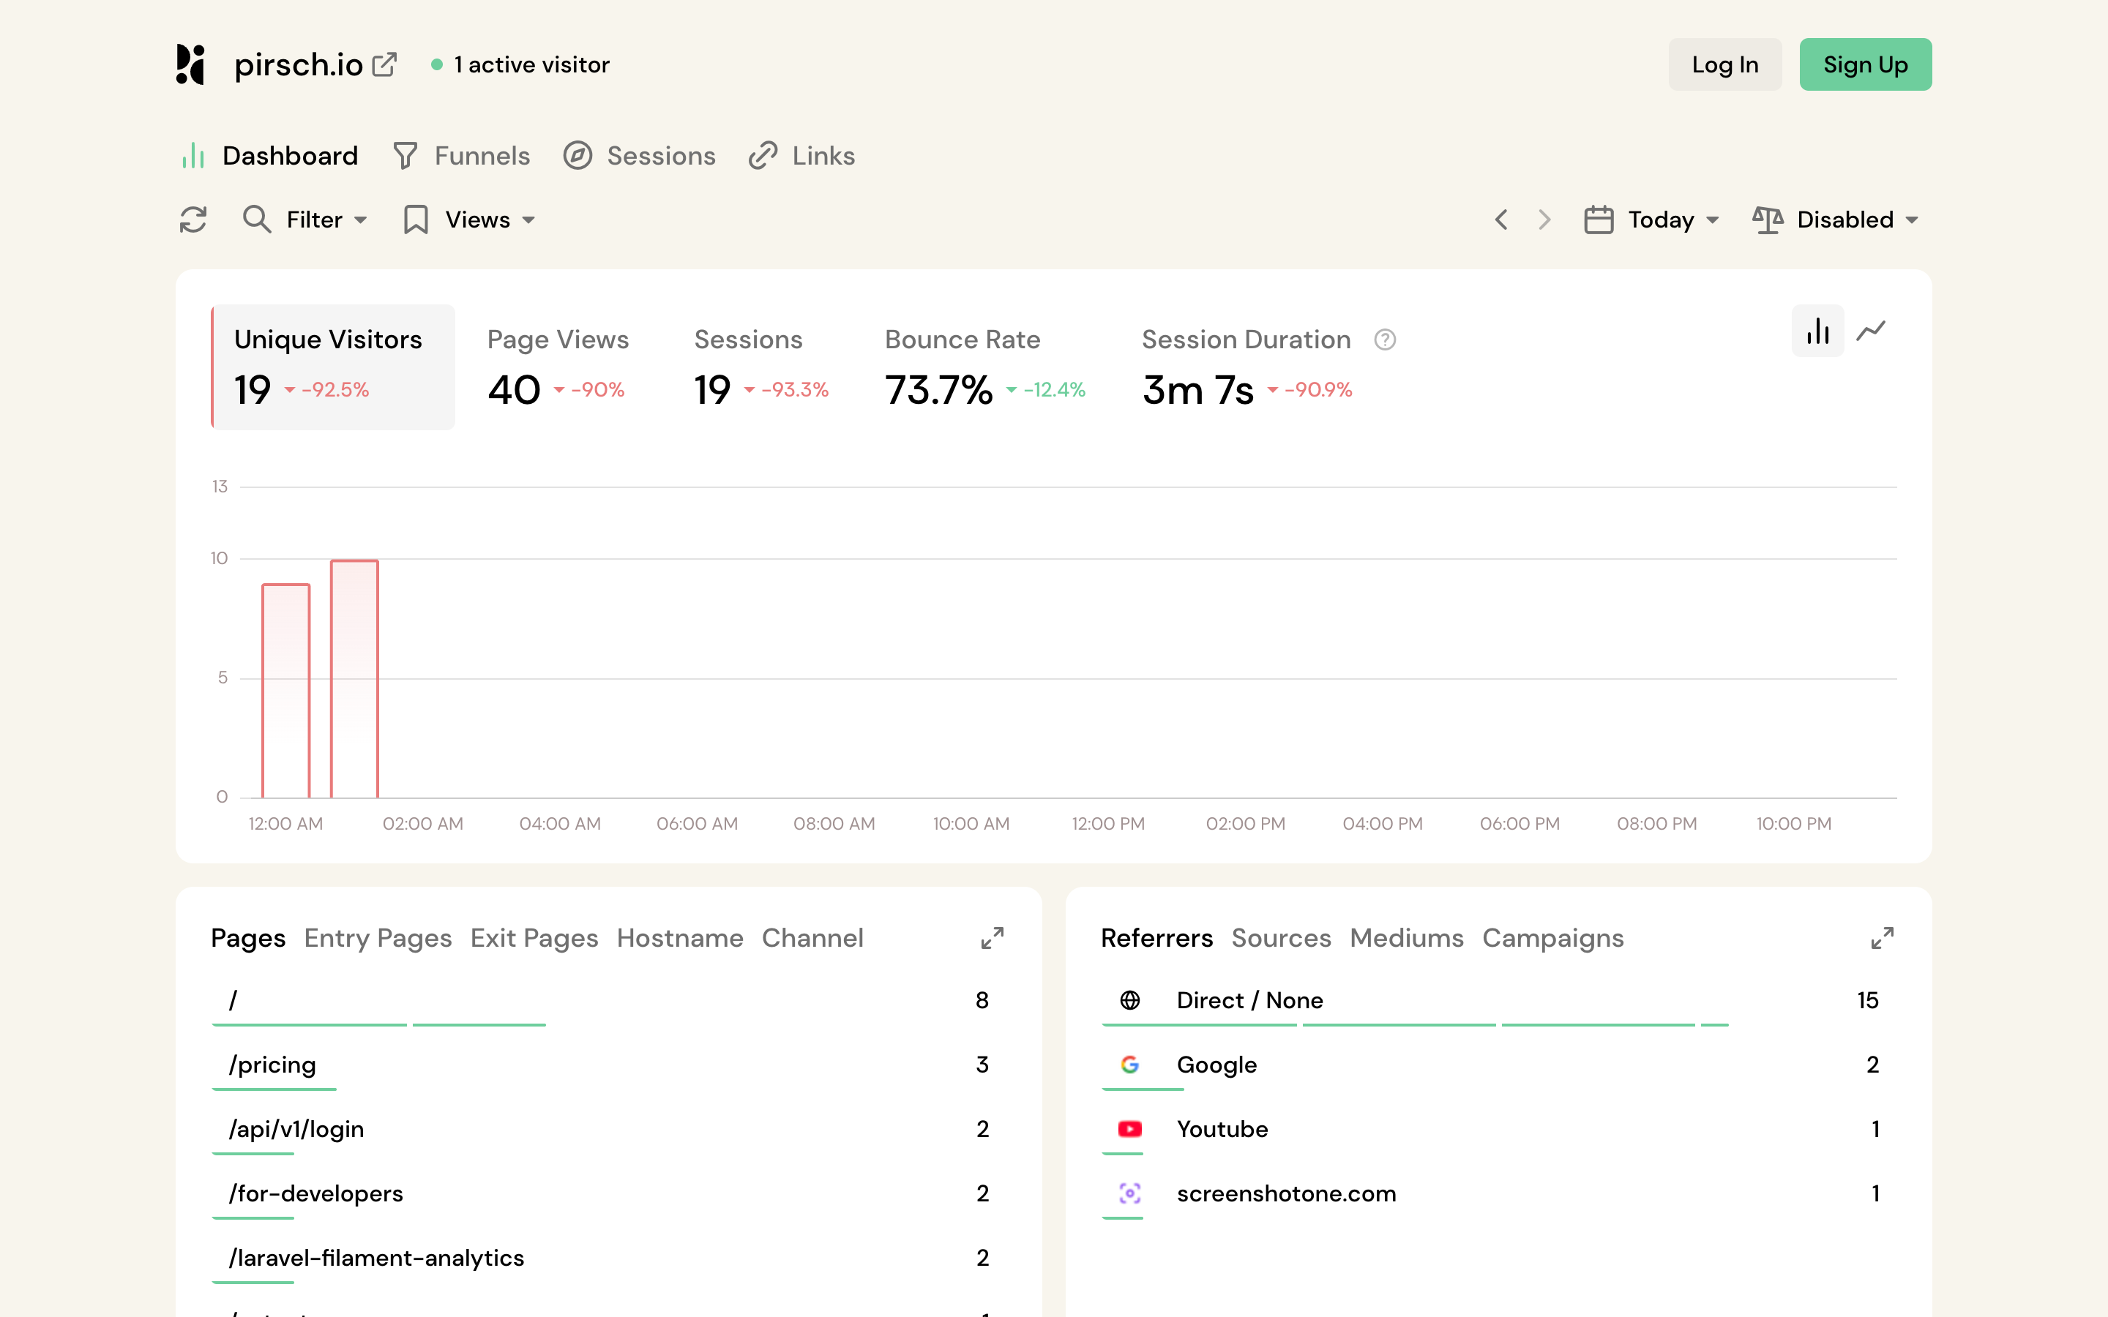Select the /pricing page row

pos(272,1065)
